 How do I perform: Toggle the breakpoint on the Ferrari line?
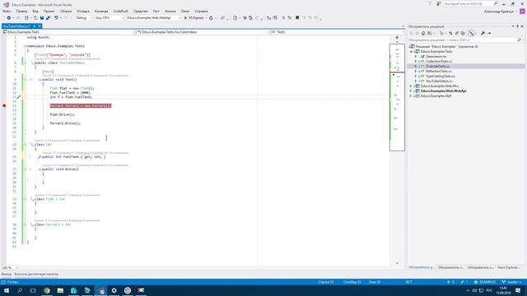(x=4, y=106)
